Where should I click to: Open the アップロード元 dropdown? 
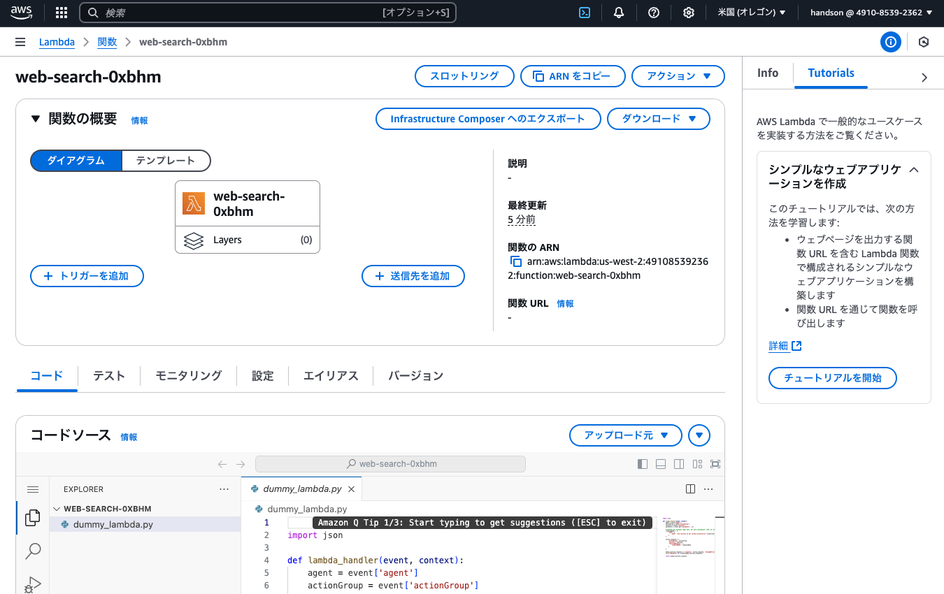click(625, 435)
